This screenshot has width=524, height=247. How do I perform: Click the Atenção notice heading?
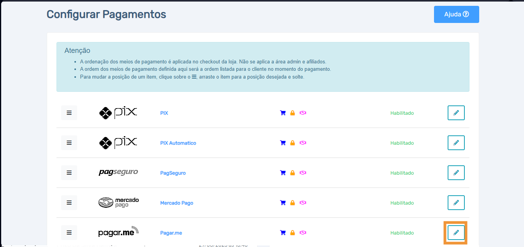(77, 51)
